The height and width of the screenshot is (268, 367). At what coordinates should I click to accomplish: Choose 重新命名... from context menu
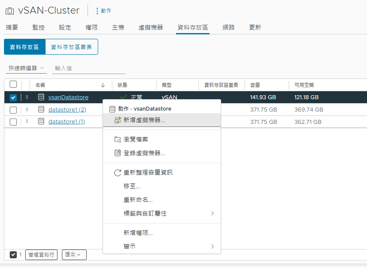click(162, 200)
